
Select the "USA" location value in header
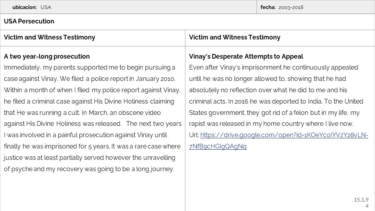coord(46,7)
